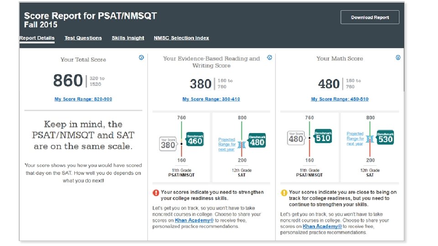Select the Benchmark 510 tag on the Math chart
Viewport: 438px width, 246px height.
323,137
